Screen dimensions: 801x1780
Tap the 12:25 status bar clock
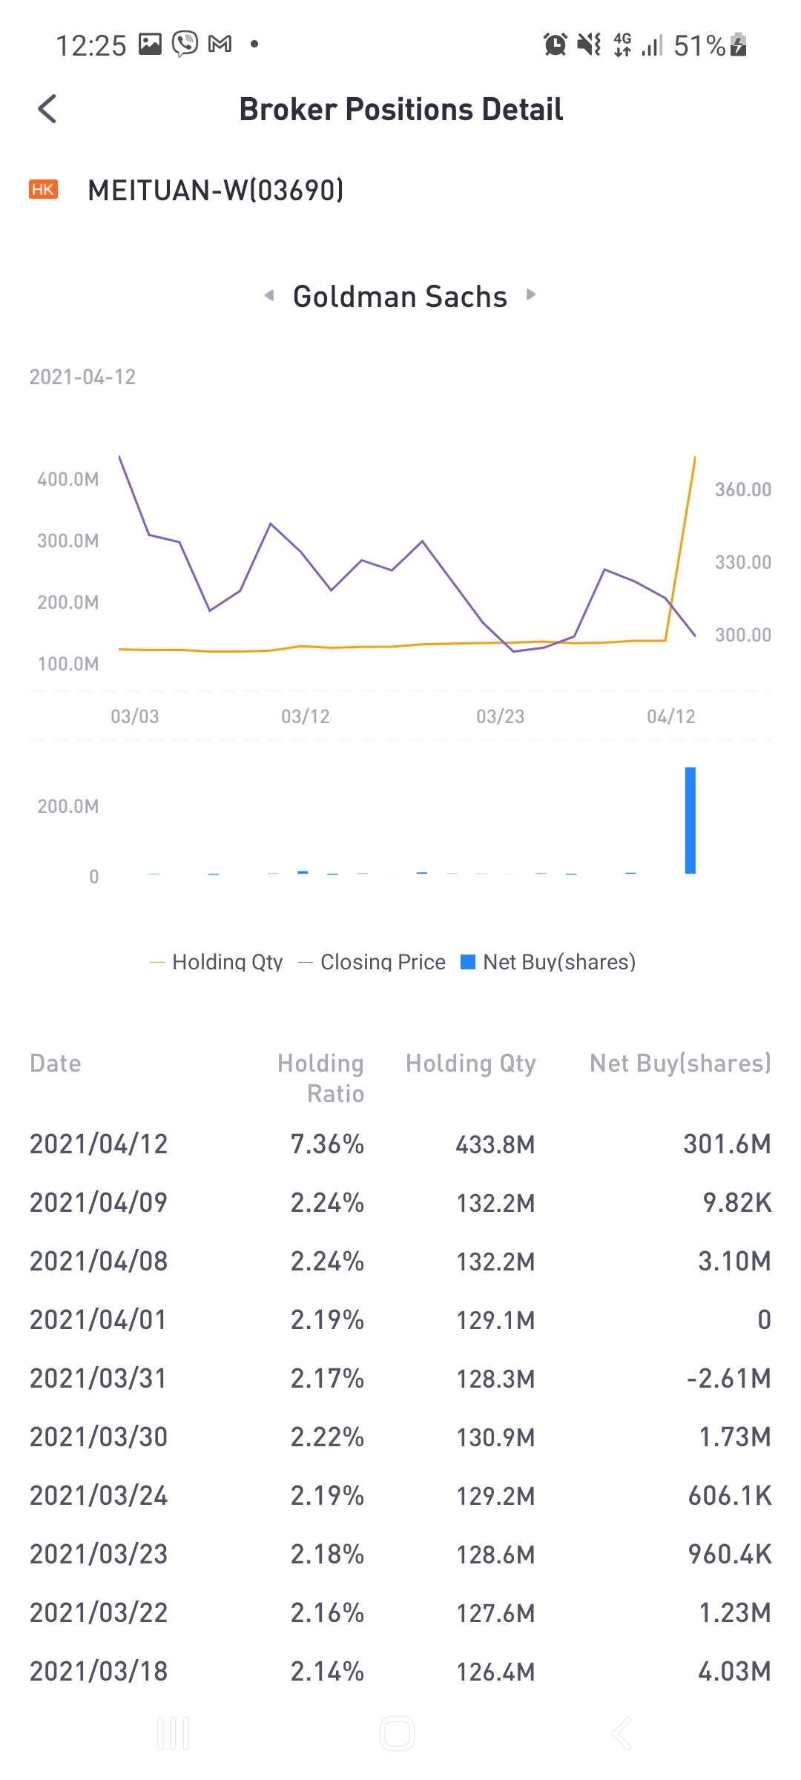tap(91, 45)
